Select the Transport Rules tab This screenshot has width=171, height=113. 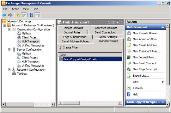108,41
